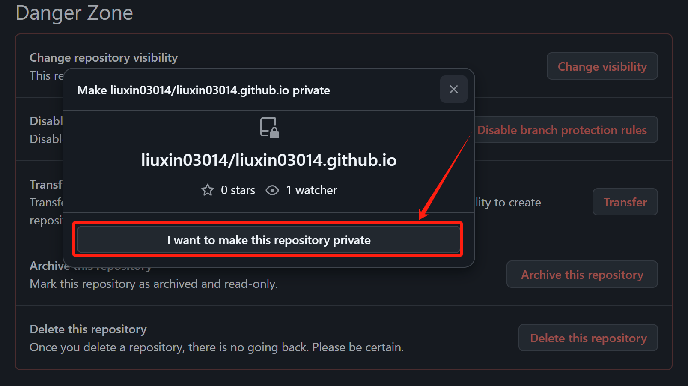Image resolution: width=688 pixels, height=386 pixels.
Task: Open the Change visibility button
Action: click(x=602, y=66)
